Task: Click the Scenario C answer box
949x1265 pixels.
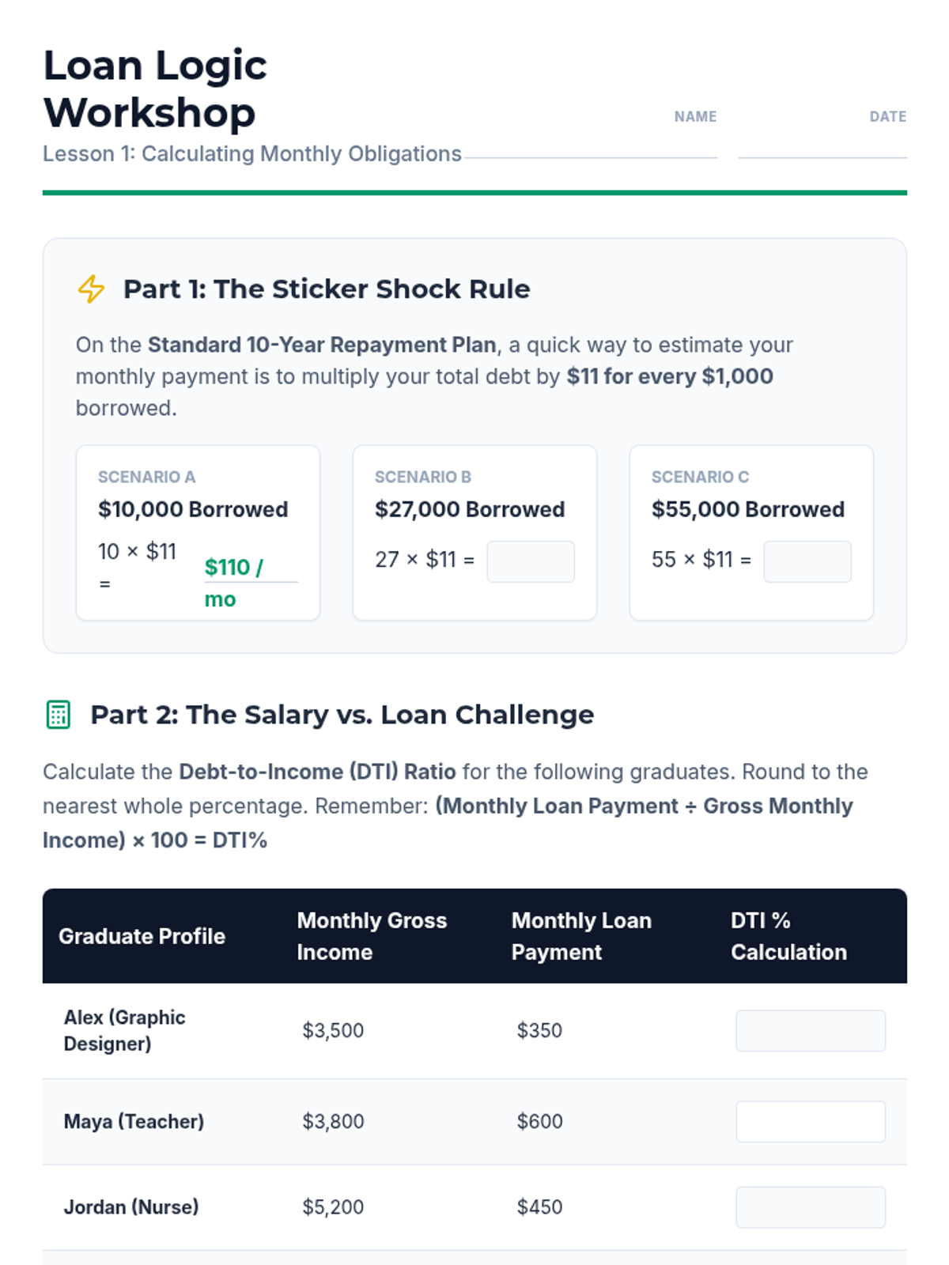Action: (x=807, y=561)
